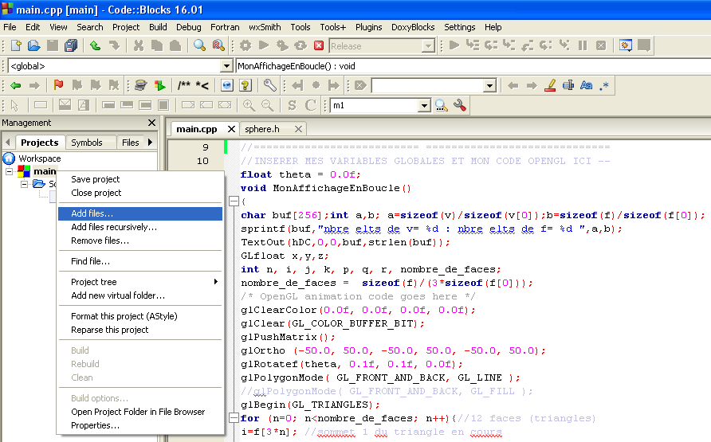Choose Reparse this project
The image size is (711, 442).
point(140,330)
